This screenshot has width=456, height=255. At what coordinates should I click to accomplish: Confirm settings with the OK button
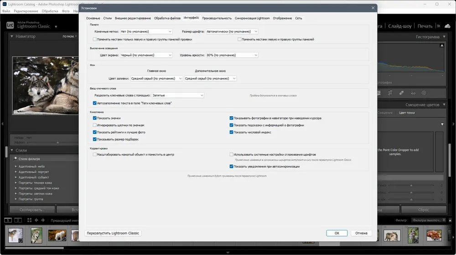click(x=337, y=233)
